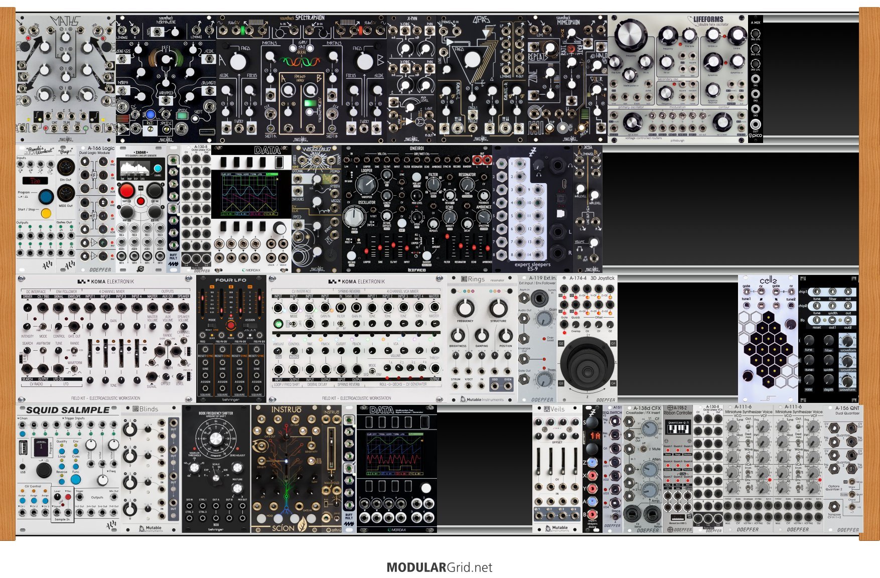Click the USB port on Squid Salmple

[x=23, y=447]
